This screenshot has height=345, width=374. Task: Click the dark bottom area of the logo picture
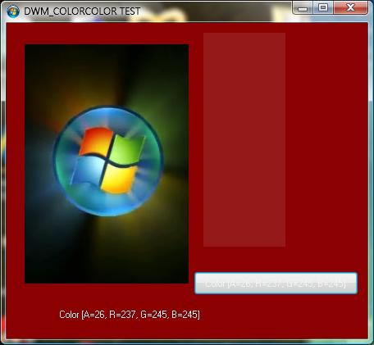click(x=107, y=254)
